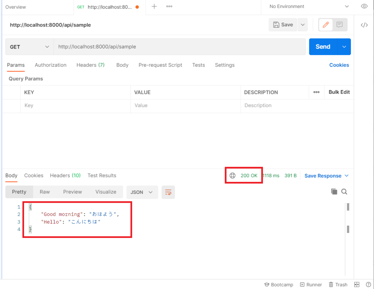
Task: Open Cookies management link
Action: [339, 65]
